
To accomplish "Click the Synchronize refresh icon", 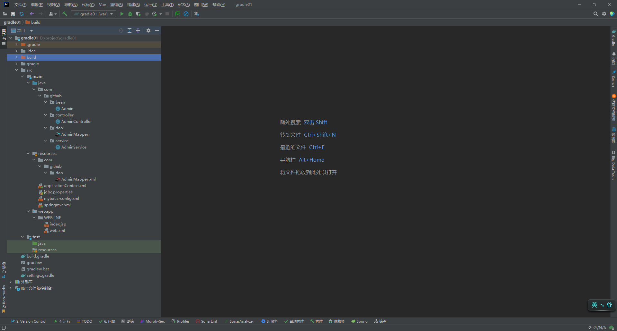I will click(22, 14).
